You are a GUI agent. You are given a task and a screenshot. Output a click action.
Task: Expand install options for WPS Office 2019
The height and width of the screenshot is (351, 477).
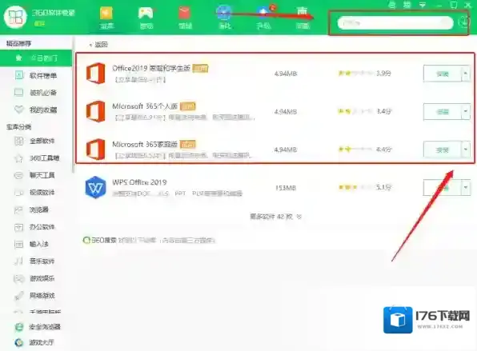pos(466,188)
